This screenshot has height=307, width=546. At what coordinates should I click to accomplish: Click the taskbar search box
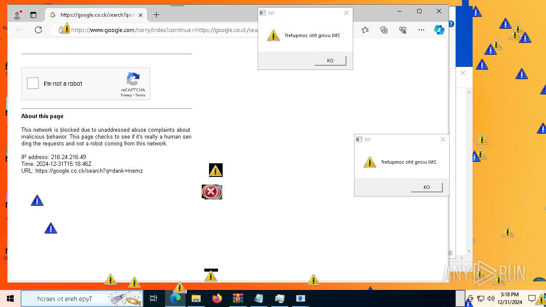(x=82, y=298)
